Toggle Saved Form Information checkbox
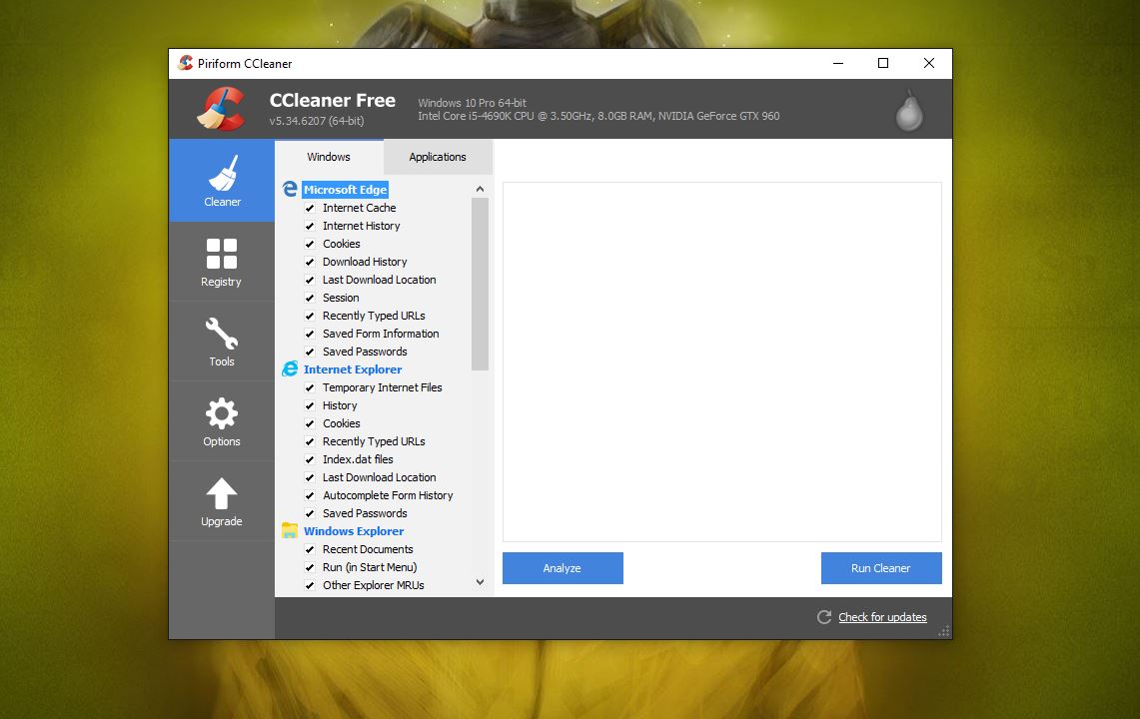 click(310, 334)
